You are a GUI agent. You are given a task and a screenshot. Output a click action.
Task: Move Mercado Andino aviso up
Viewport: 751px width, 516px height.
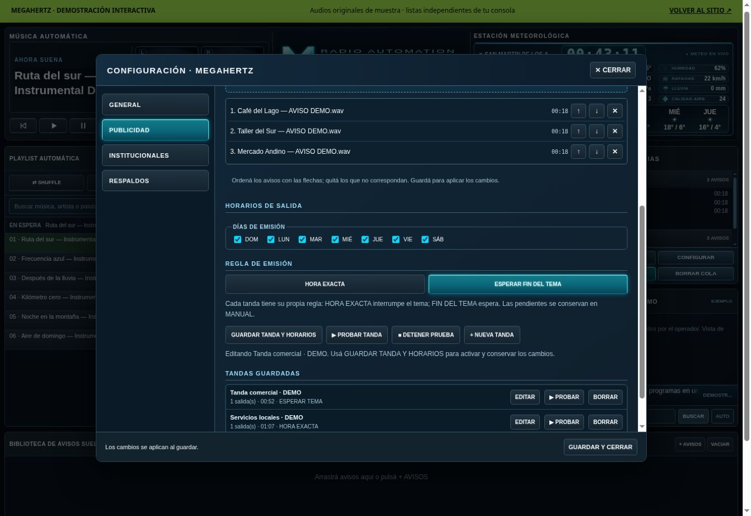point(578,152)
